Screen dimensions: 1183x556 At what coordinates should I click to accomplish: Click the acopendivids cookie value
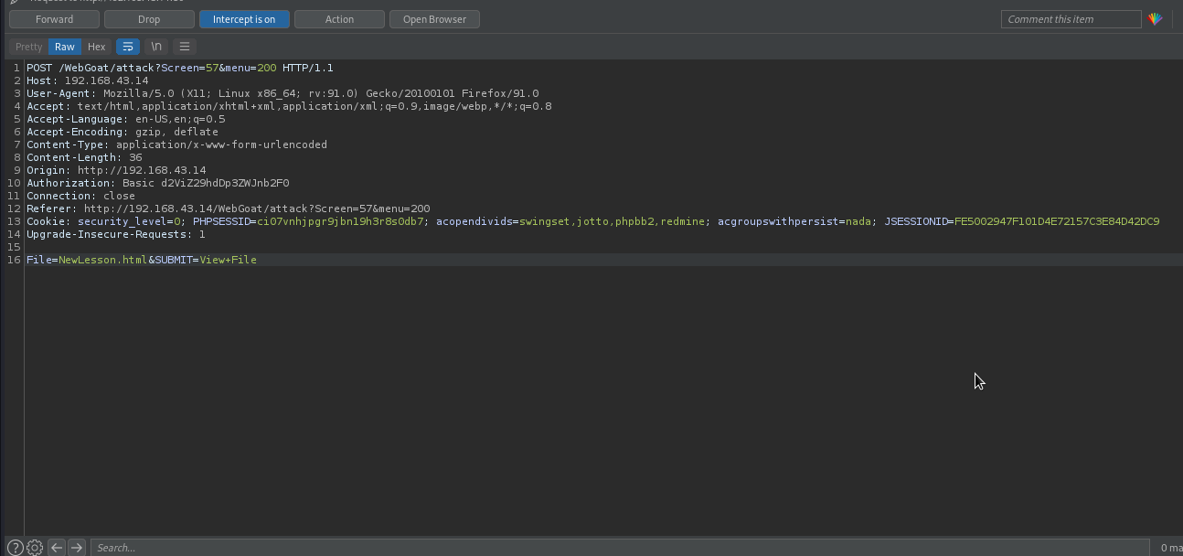click(613, 221)
